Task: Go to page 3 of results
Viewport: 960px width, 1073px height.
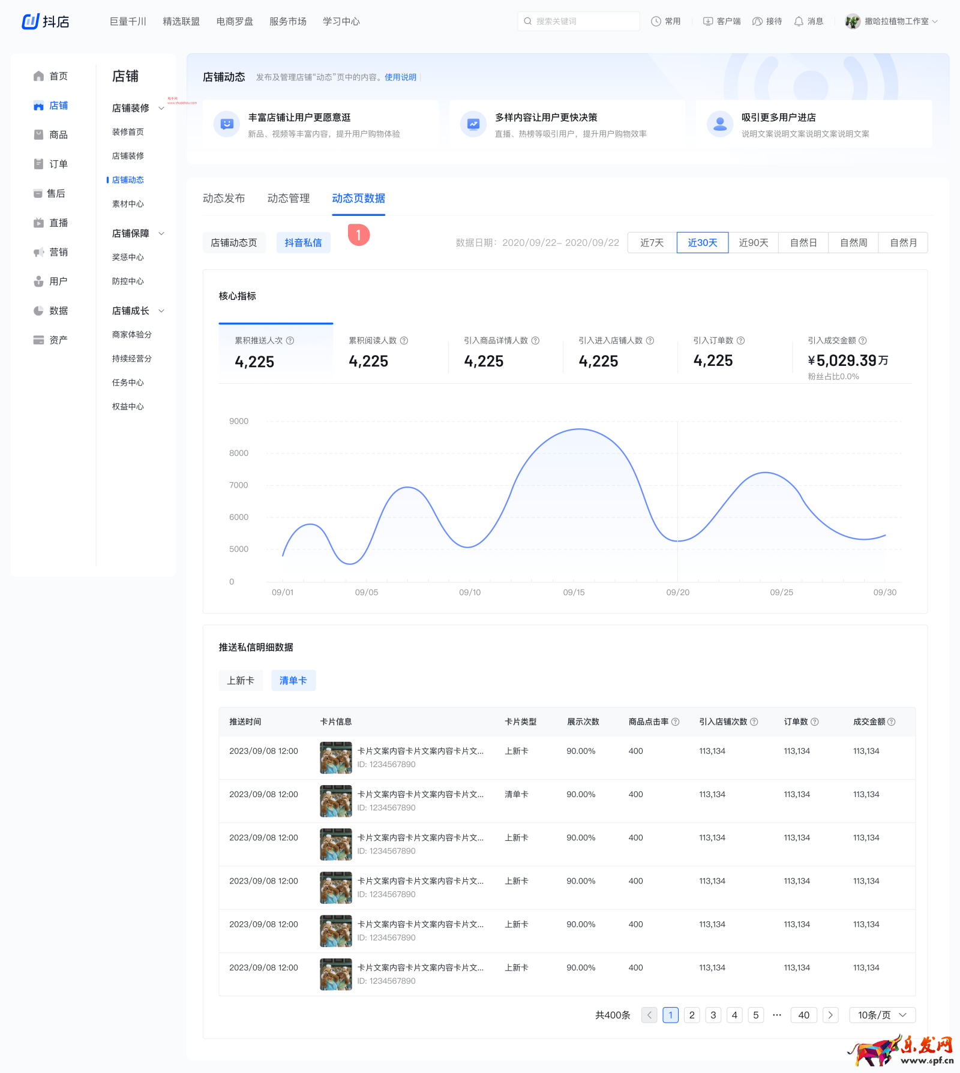Action: pyautogui.click(x=713, y=1015)
